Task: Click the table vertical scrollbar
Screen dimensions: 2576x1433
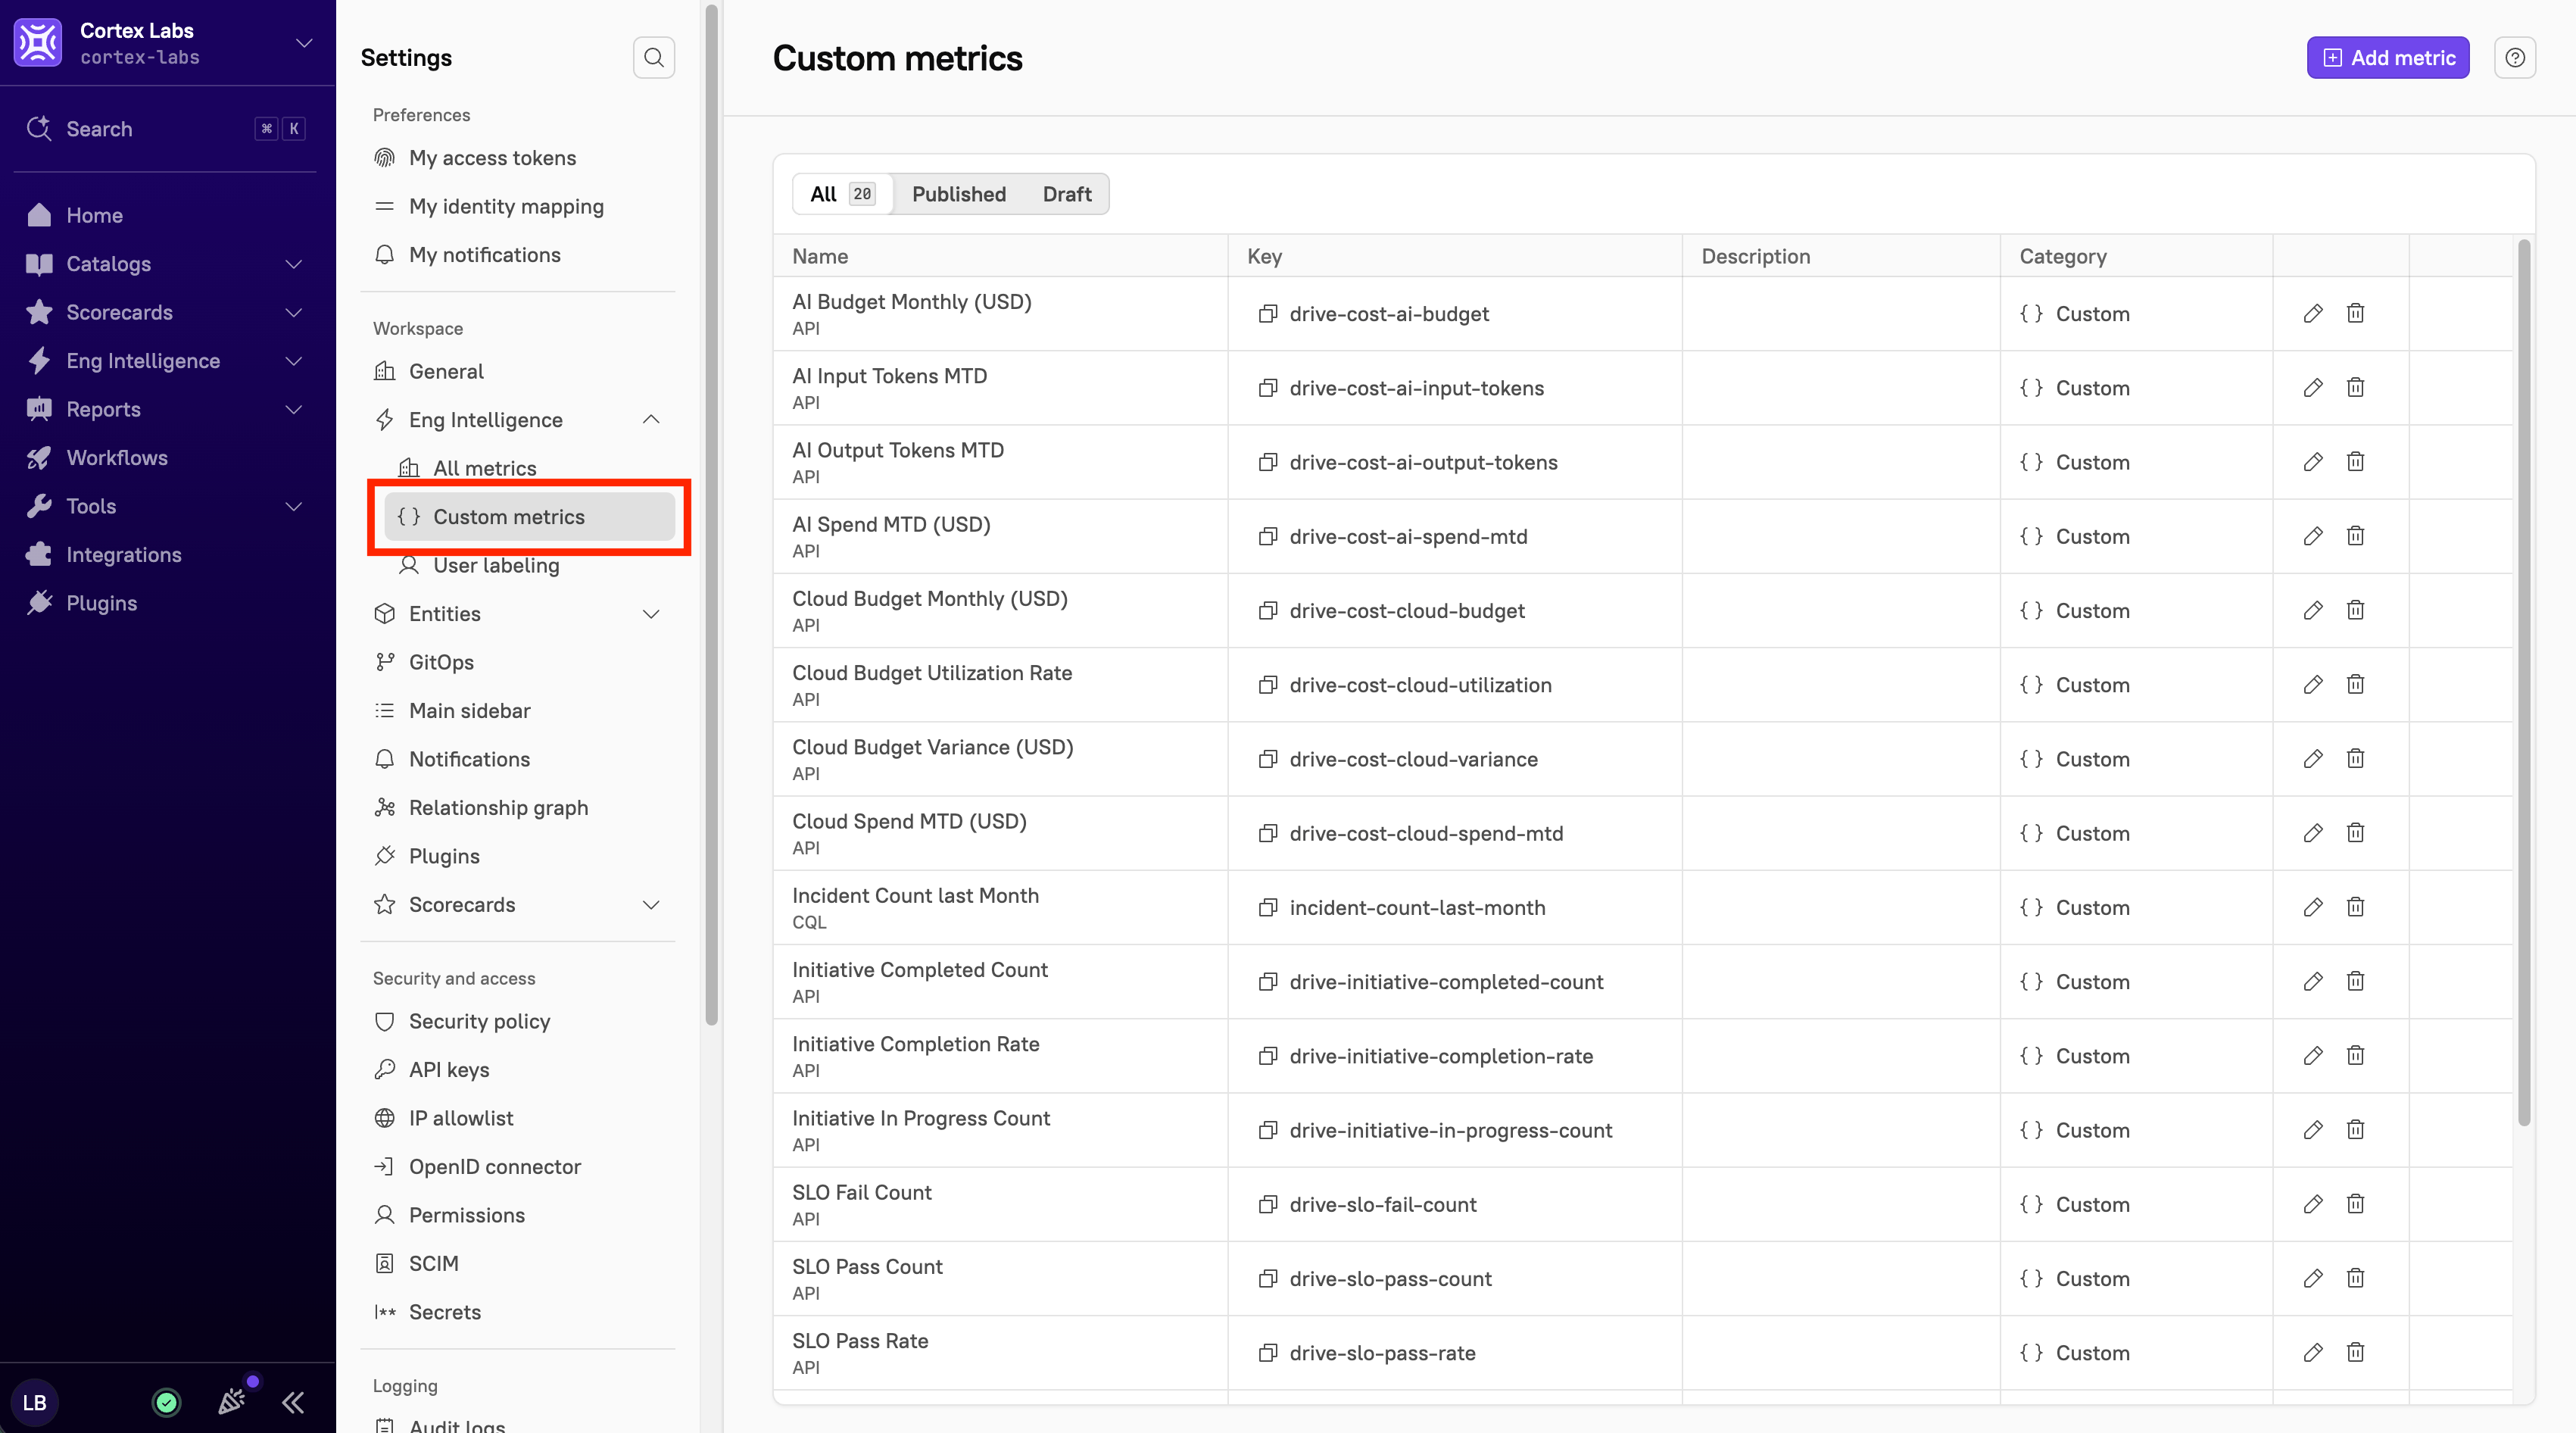Action: tap(2524, 683)
